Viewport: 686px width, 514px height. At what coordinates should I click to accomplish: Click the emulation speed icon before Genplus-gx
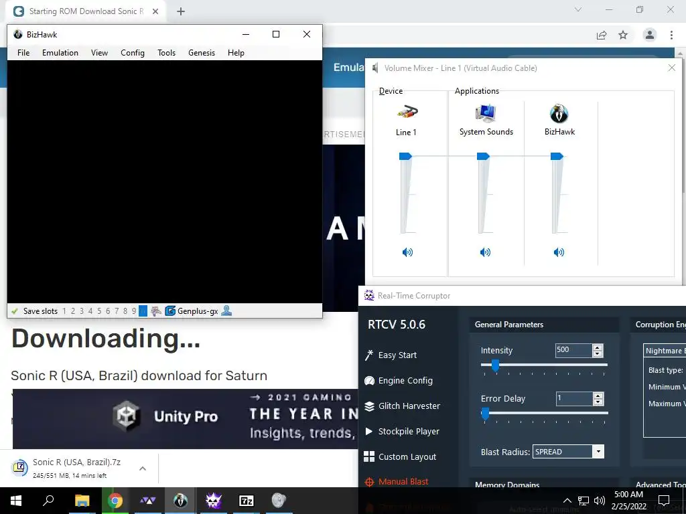point(155,311)
